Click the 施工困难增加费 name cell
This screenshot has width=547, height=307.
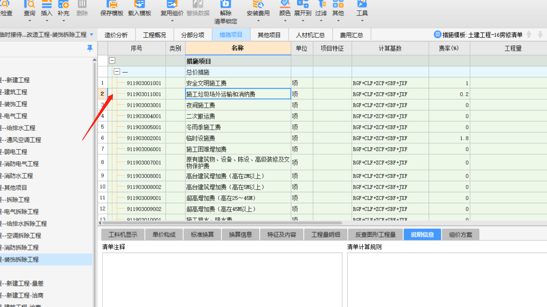click(x=238, y=149)
